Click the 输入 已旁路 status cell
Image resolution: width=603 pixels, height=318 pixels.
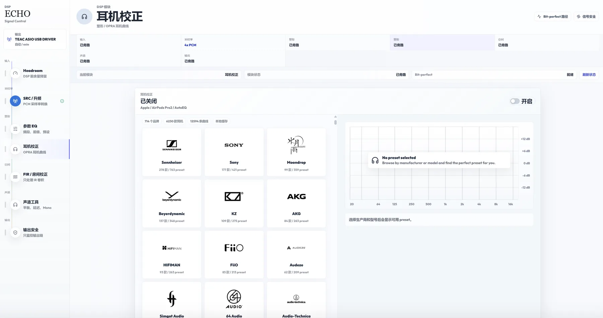[129, 42]
